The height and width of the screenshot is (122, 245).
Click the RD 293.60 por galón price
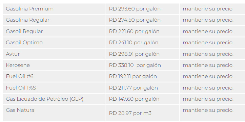coord(135,9)
